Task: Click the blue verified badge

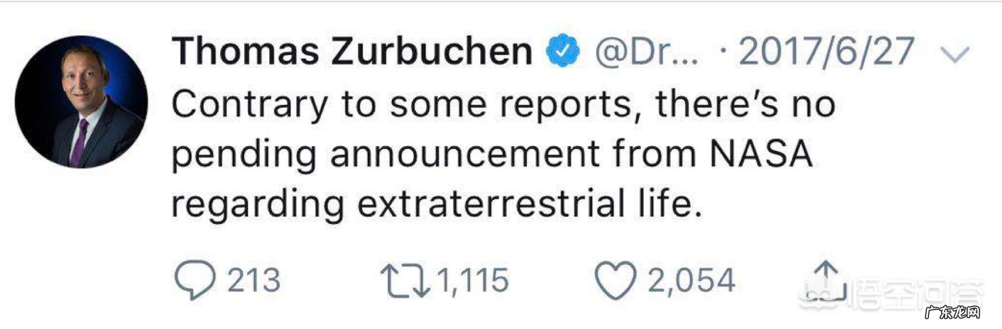Action: 563,51
